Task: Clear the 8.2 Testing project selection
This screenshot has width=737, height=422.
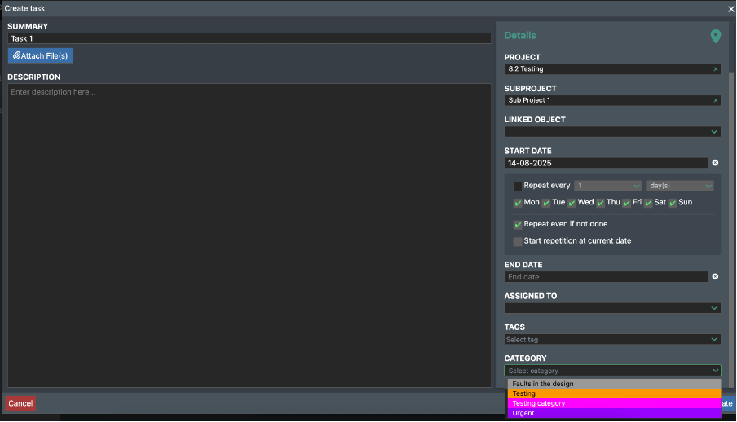Action: (715, 69)
